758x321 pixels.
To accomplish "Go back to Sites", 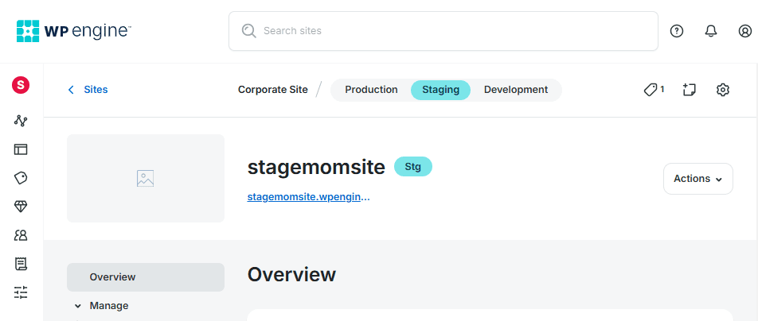I will [88, 90].
